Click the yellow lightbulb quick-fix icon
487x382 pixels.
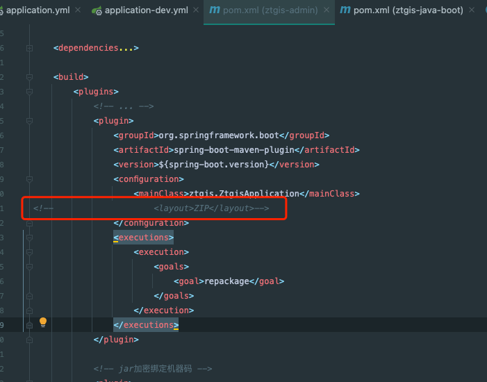click(x=43, y=322)
